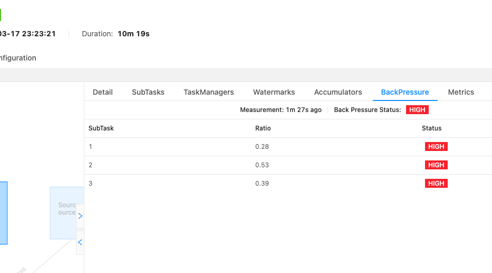Select the BackPressure tab
Screen dimensions: 492x273
(405, 92)
